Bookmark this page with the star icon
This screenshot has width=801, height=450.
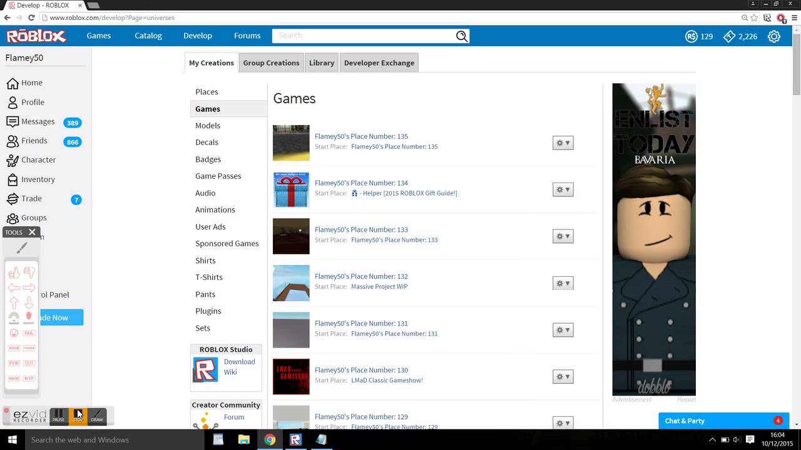[x=755, y=17]
